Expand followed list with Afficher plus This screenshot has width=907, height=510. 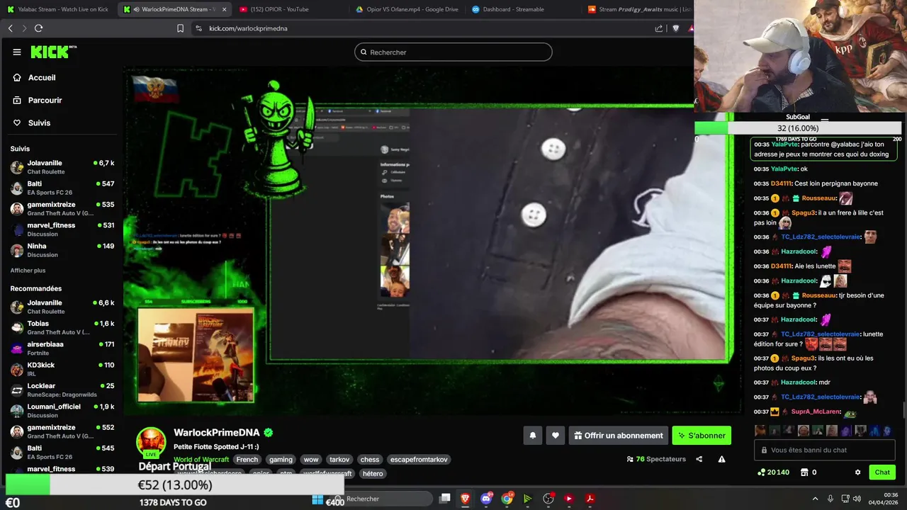point(28,271)
